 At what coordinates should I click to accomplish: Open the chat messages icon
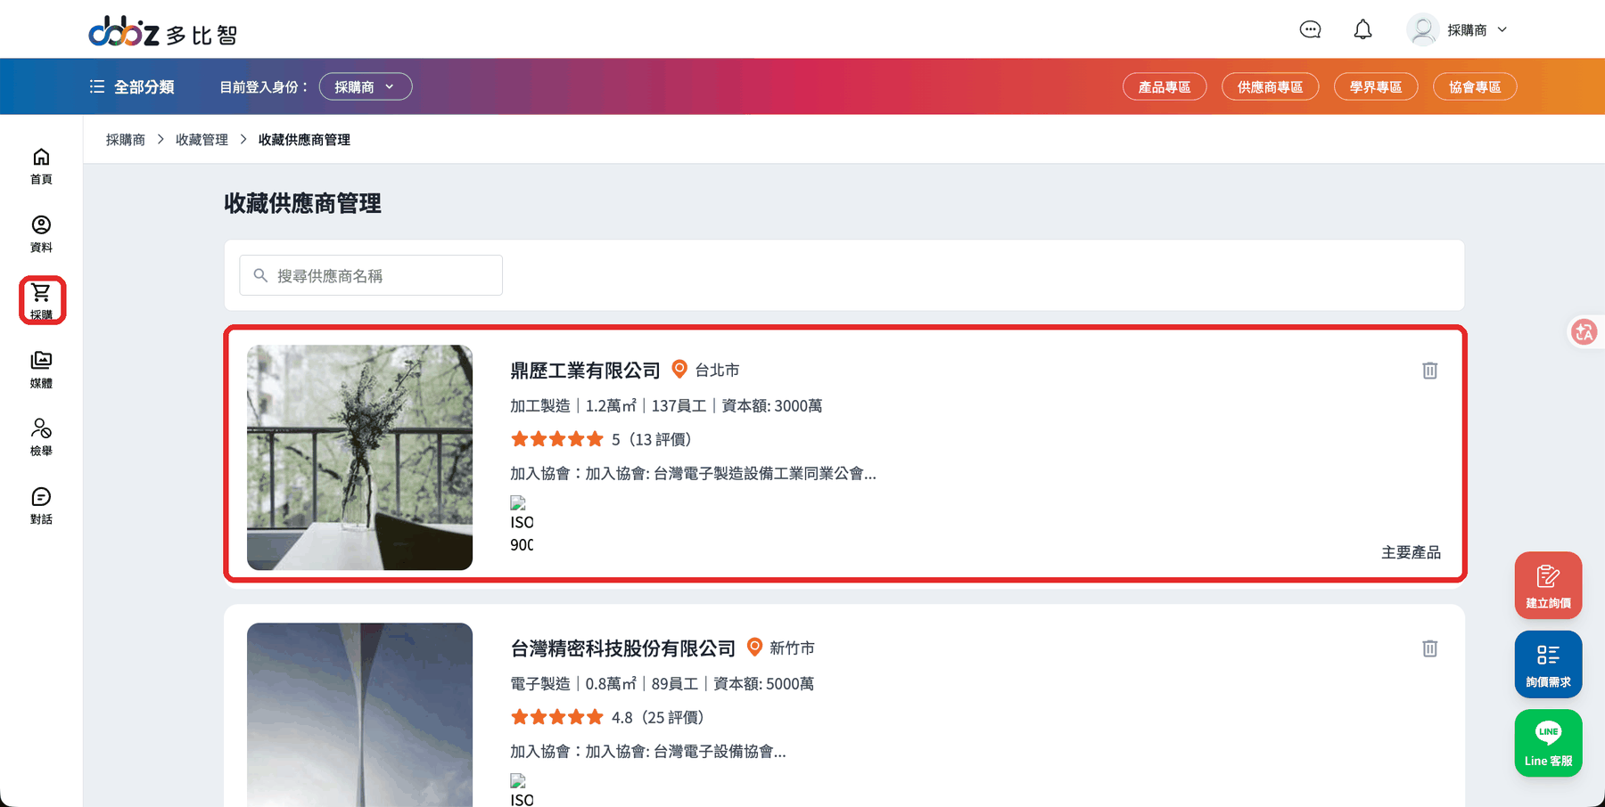click(x=1310, y=29)
